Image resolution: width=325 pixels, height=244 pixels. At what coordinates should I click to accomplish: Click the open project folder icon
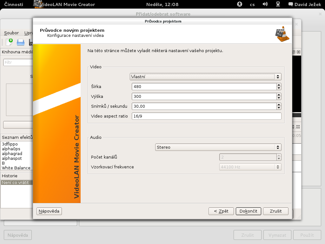click(21, 42)
